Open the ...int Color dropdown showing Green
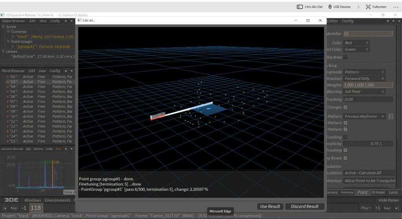The width and height of the screenshot is (402, 219). (356, 50)
